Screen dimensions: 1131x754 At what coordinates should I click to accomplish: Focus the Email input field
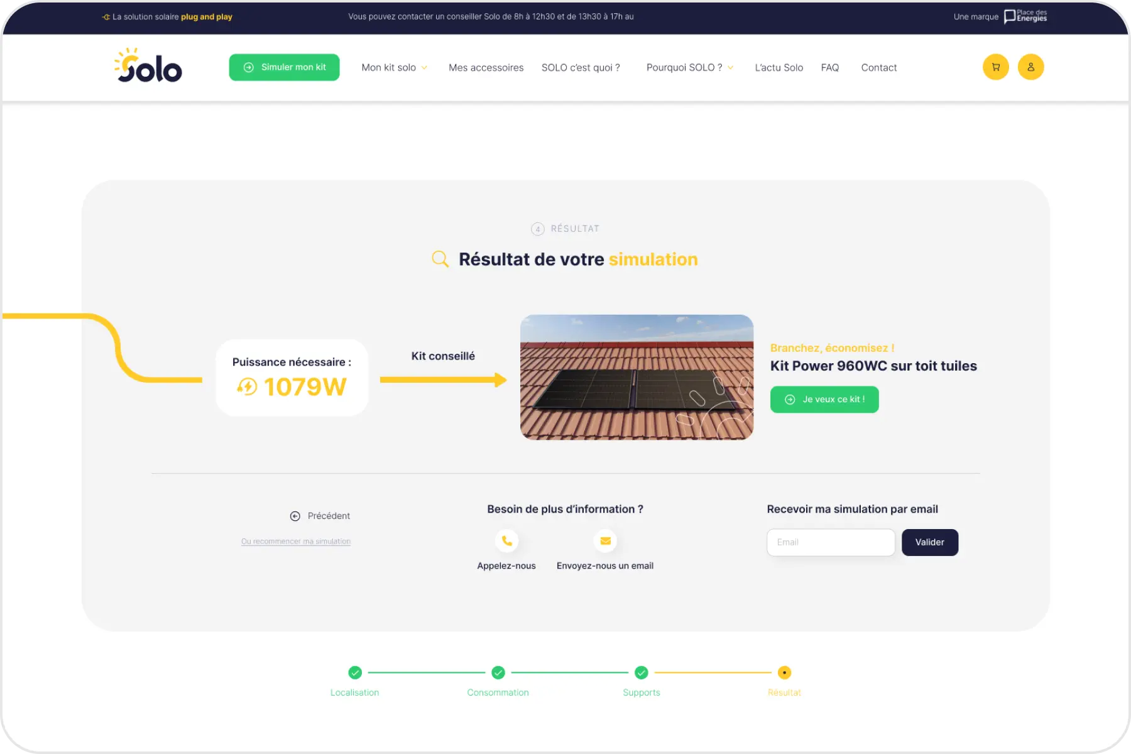coord(831,542)
